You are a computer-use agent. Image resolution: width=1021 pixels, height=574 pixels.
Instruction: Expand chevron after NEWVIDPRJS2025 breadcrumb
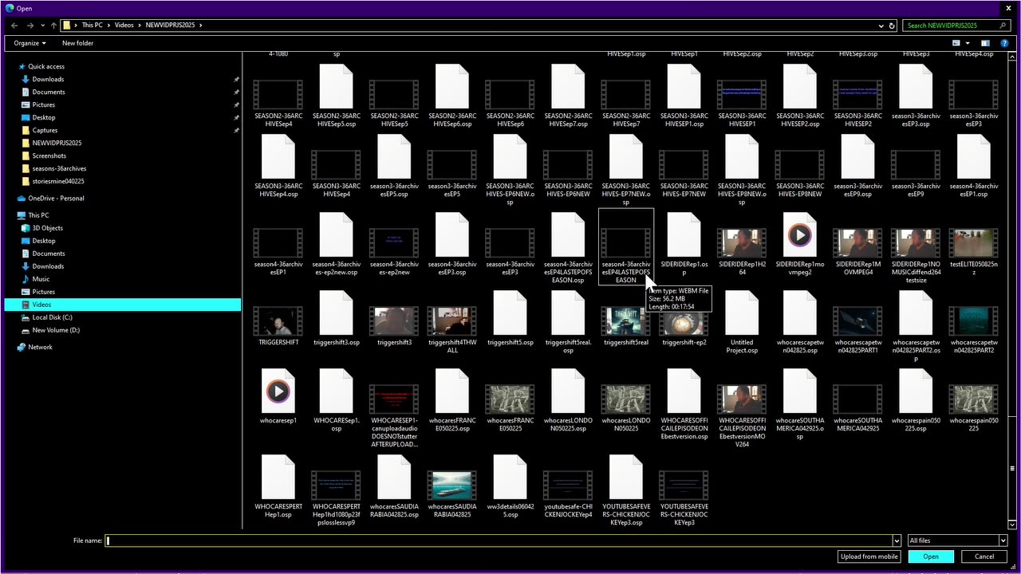coord(201,26)
